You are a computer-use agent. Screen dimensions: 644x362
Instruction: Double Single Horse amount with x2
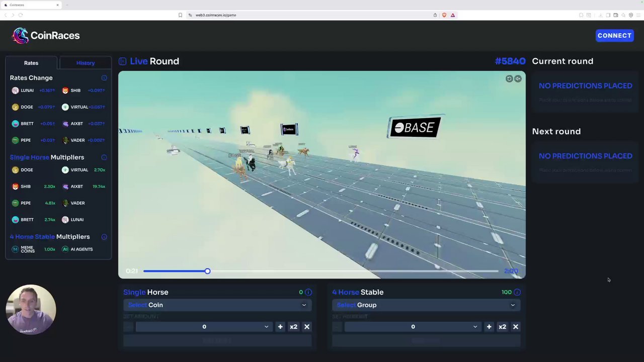tap(293, 327)
